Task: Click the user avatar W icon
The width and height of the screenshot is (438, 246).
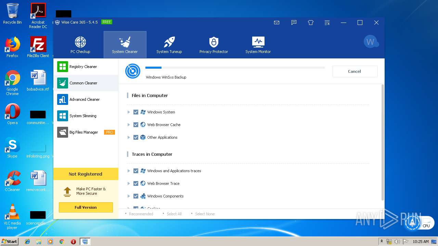Action: pyautogui.click(x=370, y=42)
